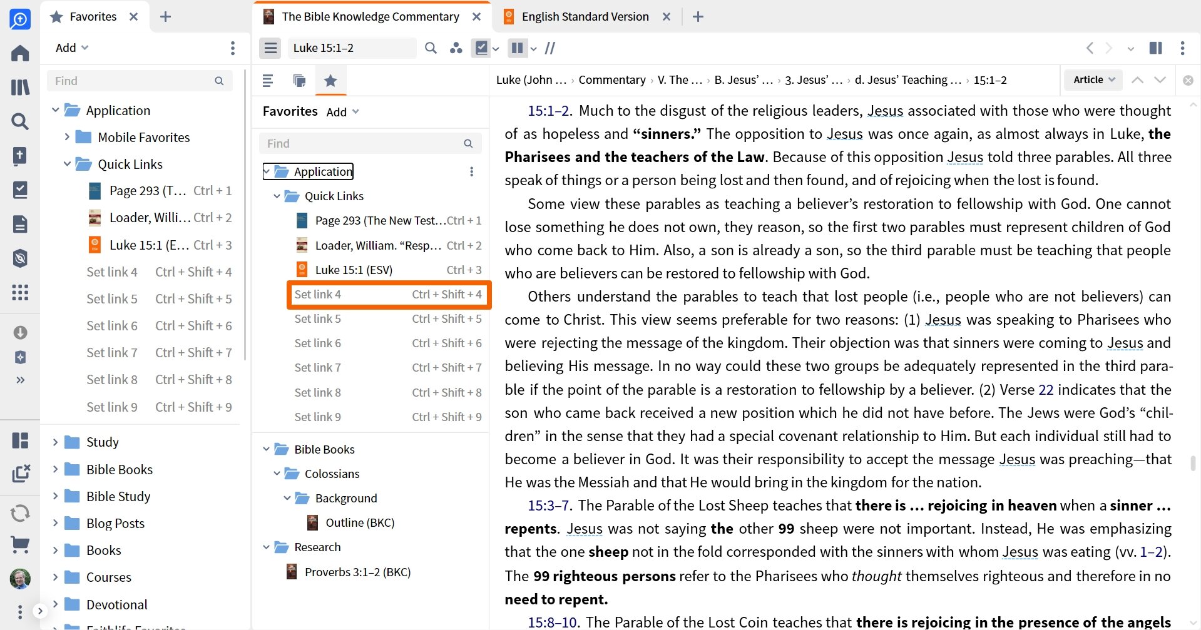
Task: Open the column layout dropdown arrow
Action: [x=533, y=49]
